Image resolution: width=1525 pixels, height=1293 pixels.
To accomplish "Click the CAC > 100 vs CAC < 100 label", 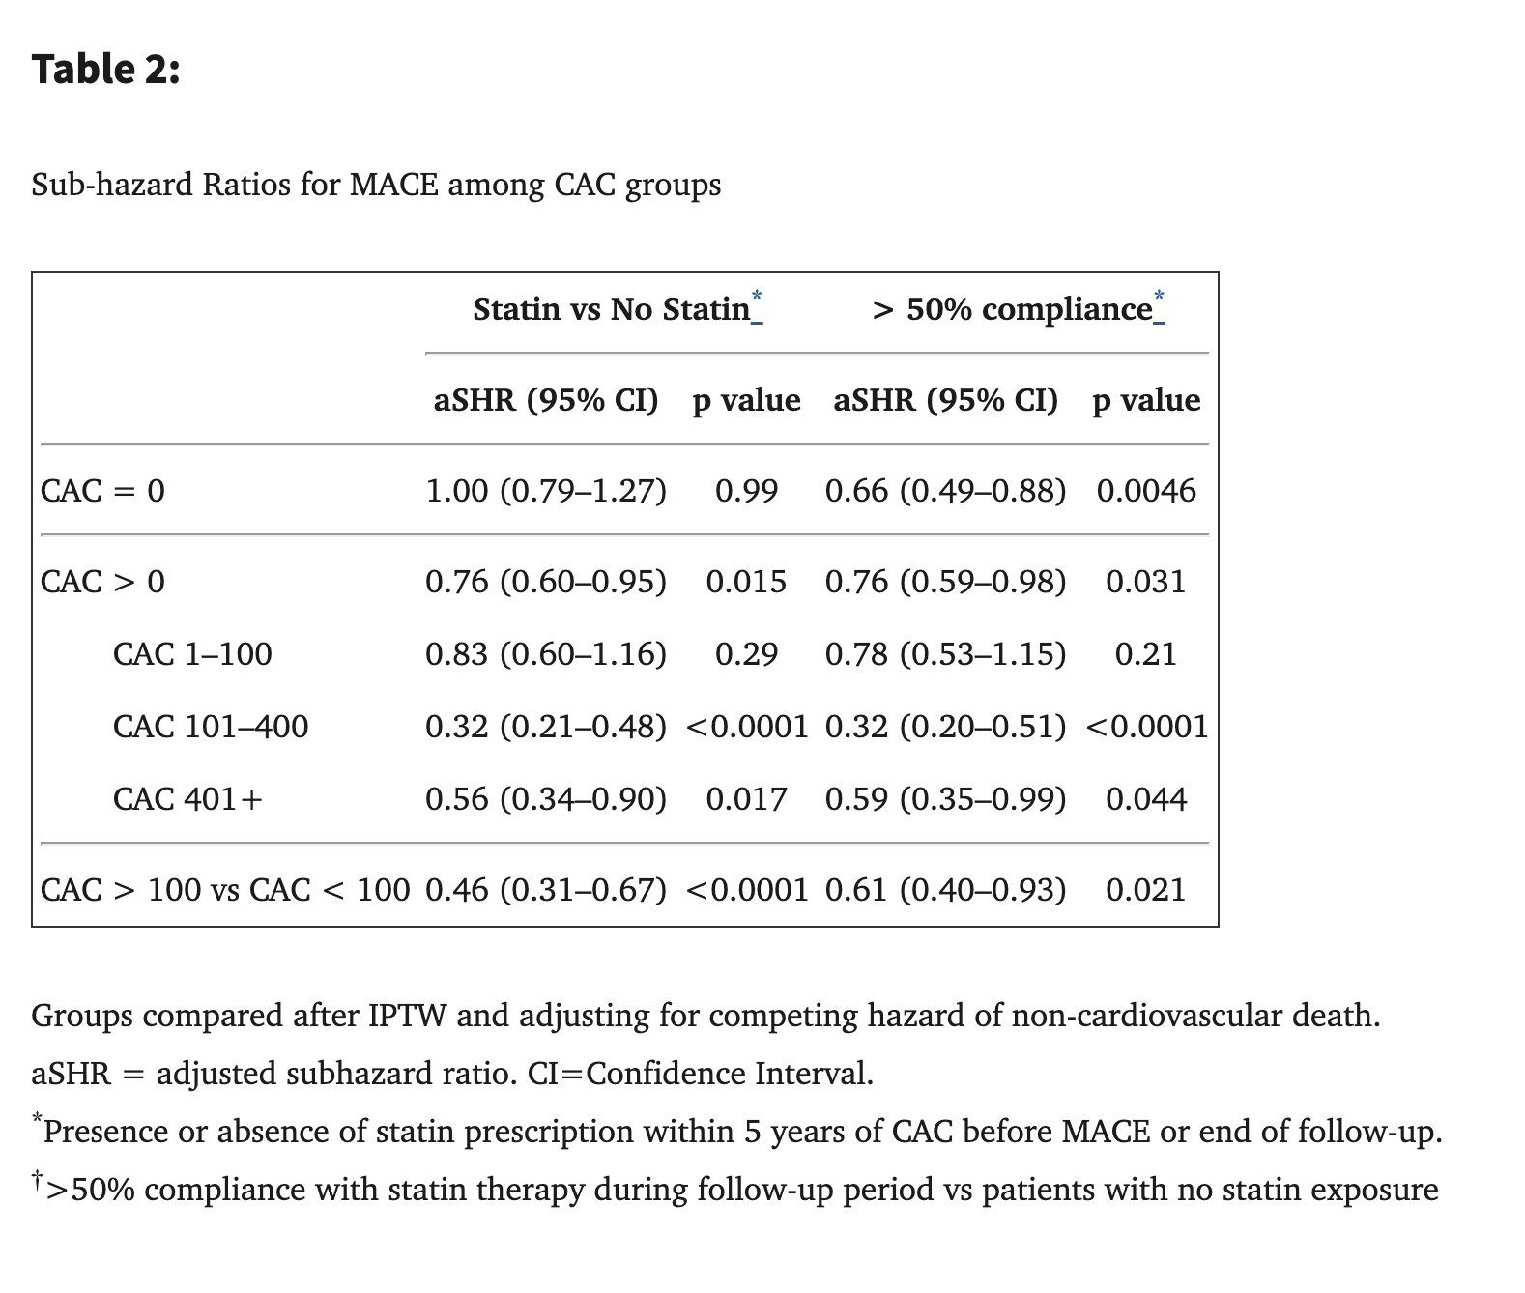I will click(225, 890).
